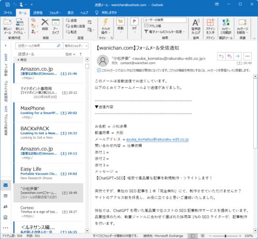
Task: Click 100% zoom level in status bar
Action: [x=249, y=236]
